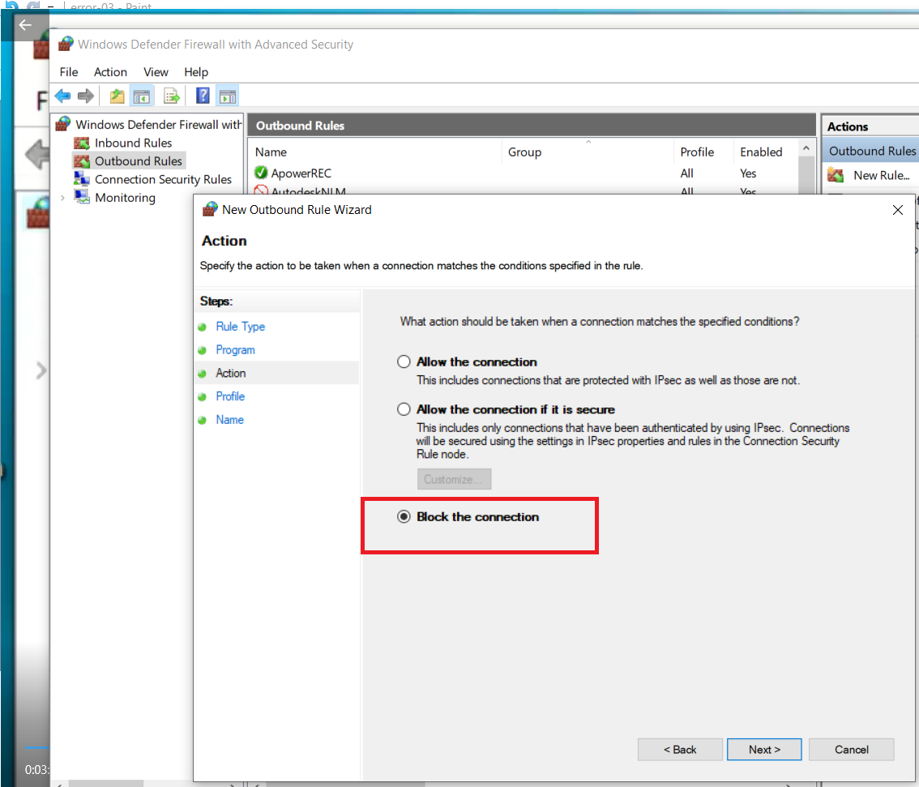Select Inbound Rules in the tree
The height and width of the screenshot is (787, 919).
click(133, 143)
